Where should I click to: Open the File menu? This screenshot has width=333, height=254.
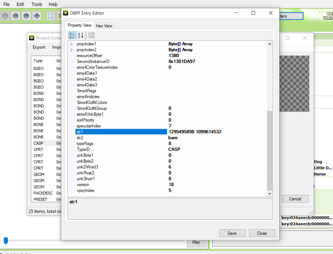6,4
